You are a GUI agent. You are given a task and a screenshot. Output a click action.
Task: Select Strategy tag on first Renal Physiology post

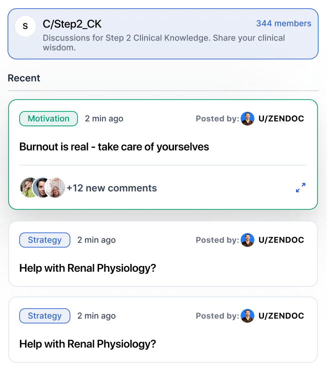coord(44,240)
